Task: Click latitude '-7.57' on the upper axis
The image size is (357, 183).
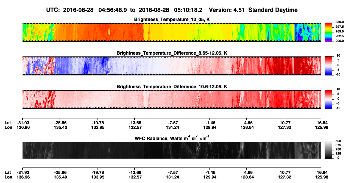Action: 172,123
